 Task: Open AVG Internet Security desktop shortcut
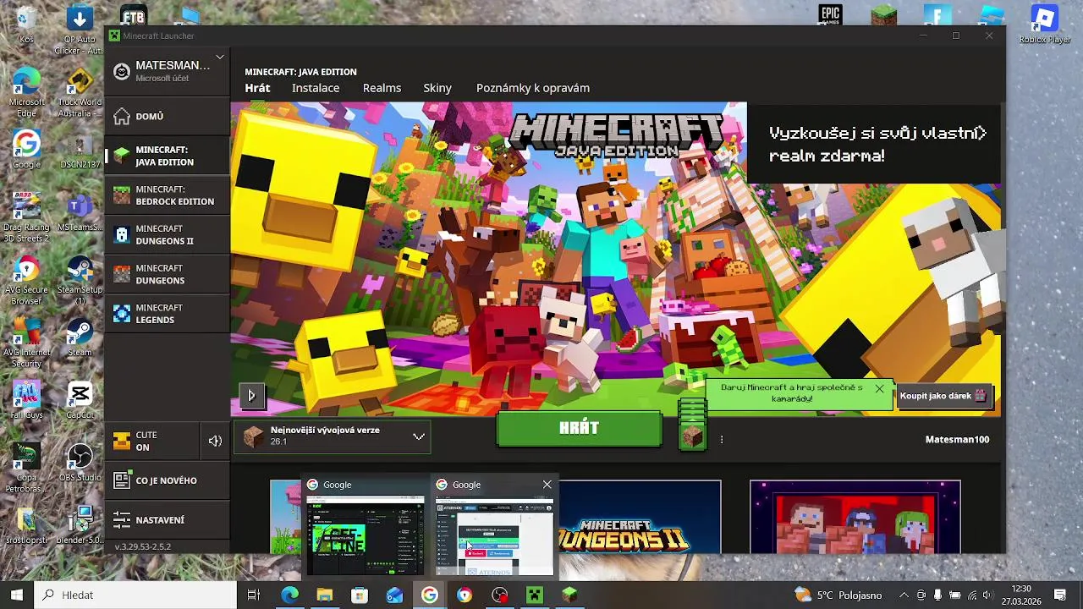[26, 343]
